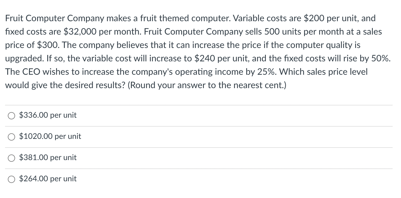Screen dimensions: 401x198
Task: Click the $264.00 per unit answer label
Action: 48,179
